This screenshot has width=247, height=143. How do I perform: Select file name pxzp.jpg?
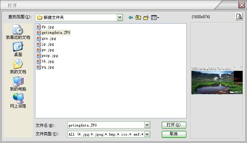click(x=50, y=56)
